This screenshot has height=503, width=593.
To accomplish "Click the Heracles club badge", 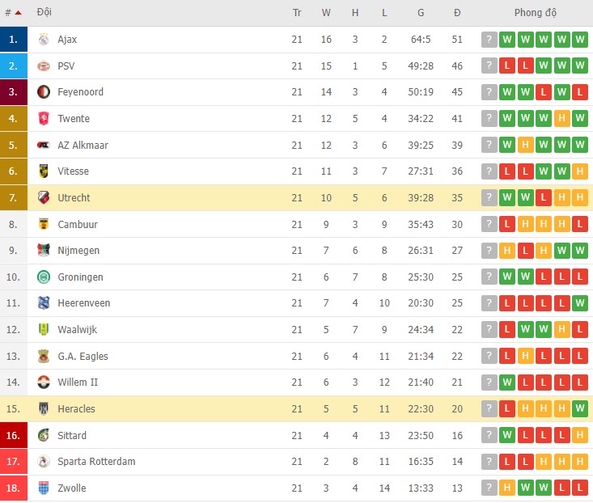I will (44, 409).
